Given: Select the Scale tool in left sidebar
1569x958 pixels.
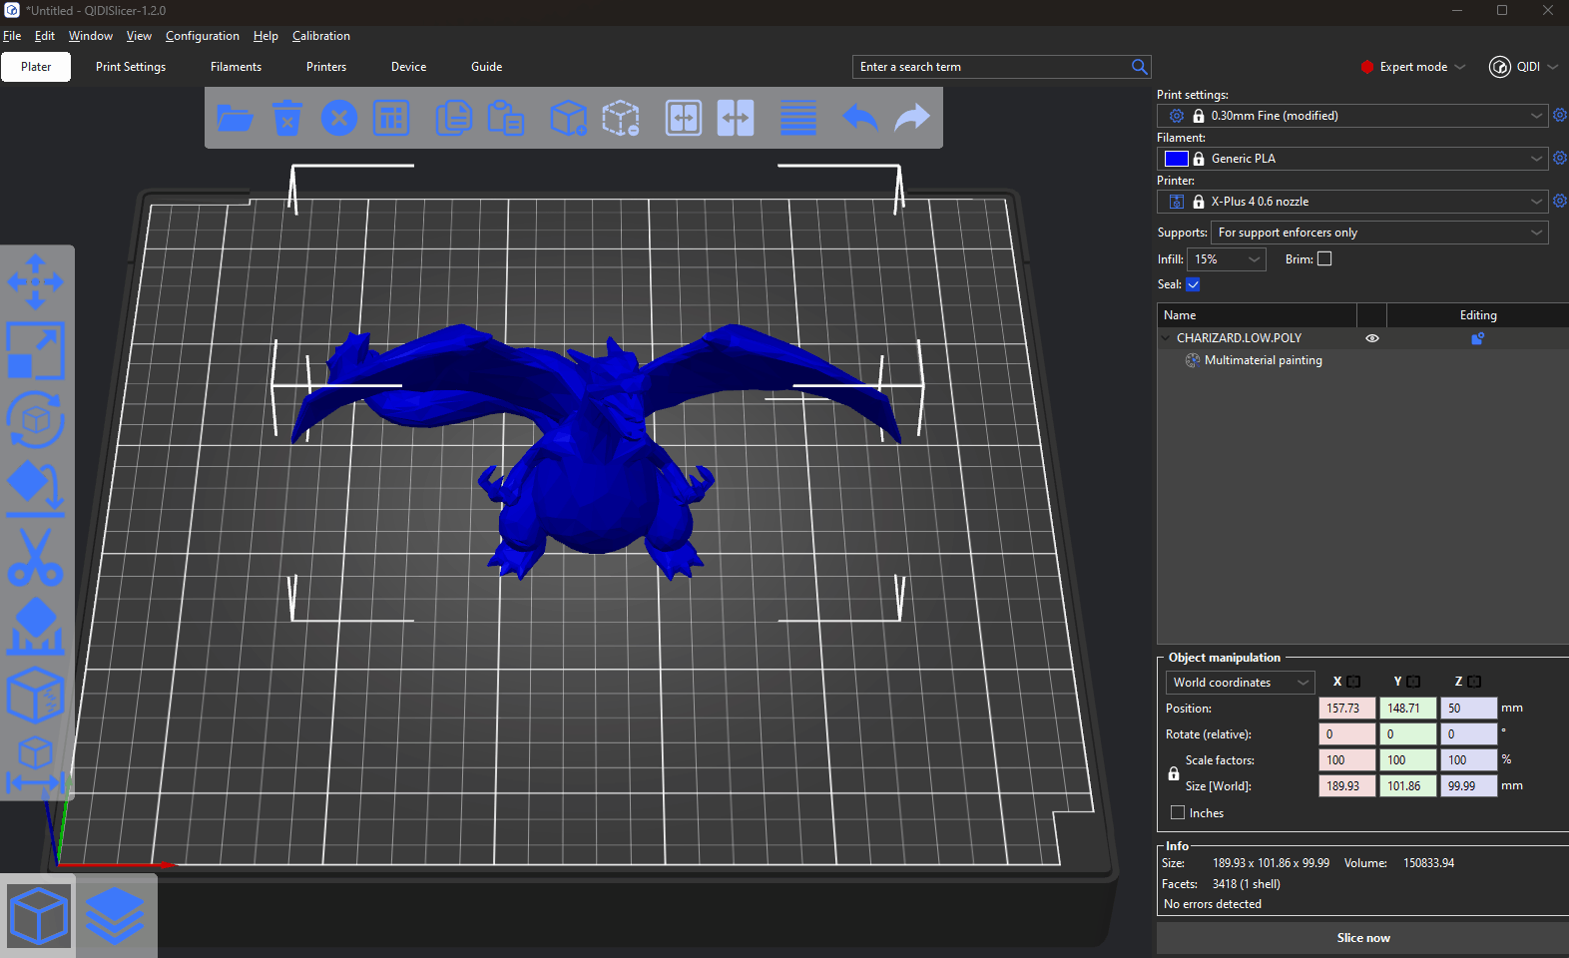Looking at the screenshot, I should [x=36, y=350].
